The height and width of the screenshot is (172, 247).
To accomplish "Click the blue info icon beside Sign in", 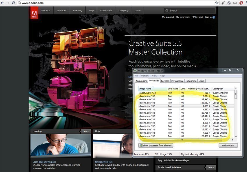I will coord(214,17).
